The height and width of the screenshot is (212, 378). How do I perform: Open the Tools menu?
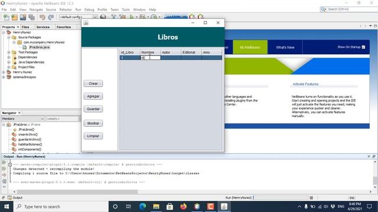point(126,9)
